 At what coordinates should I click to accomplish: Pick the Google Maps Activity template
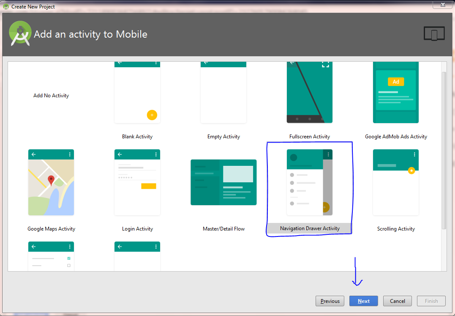click(x=51, y=182)
